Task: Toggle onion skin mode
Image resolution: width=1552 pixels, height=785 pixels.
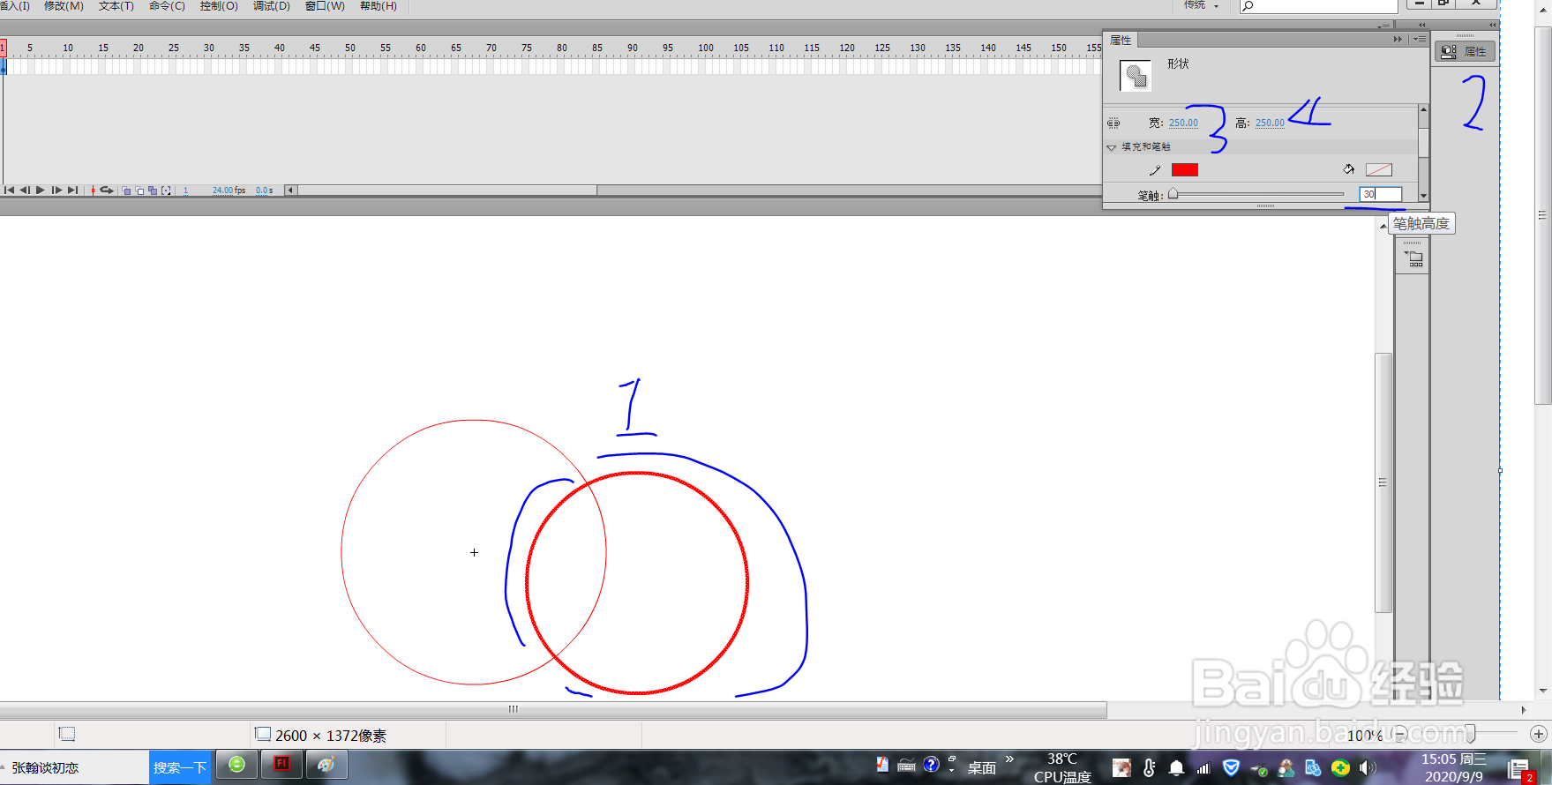Action: coord(126,191)
